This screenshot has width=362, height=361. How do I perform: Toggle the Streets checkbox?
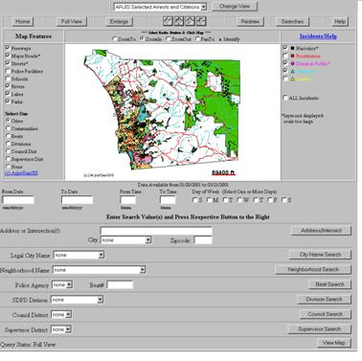(8, 63)
